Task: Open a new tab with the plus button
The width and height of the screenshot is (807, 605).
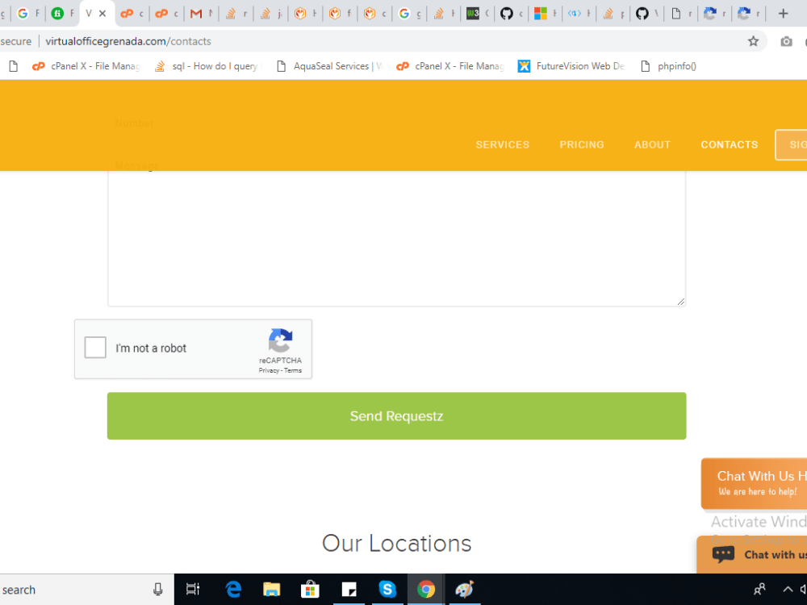Action: [784, 14]
